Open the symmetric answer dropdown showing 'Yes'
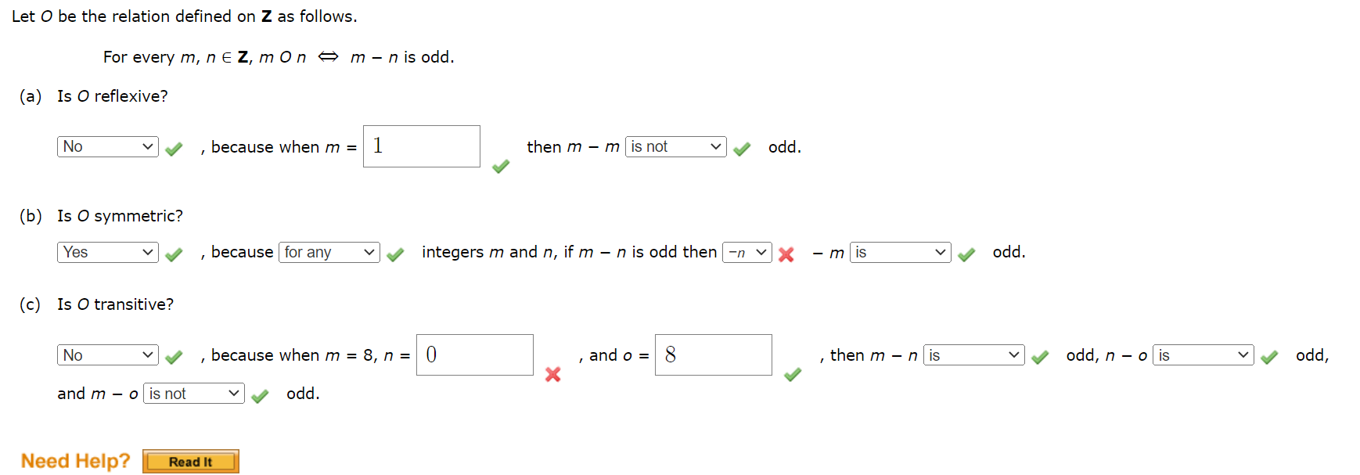This screenshot has height=475, width=1360. point(106,252)
